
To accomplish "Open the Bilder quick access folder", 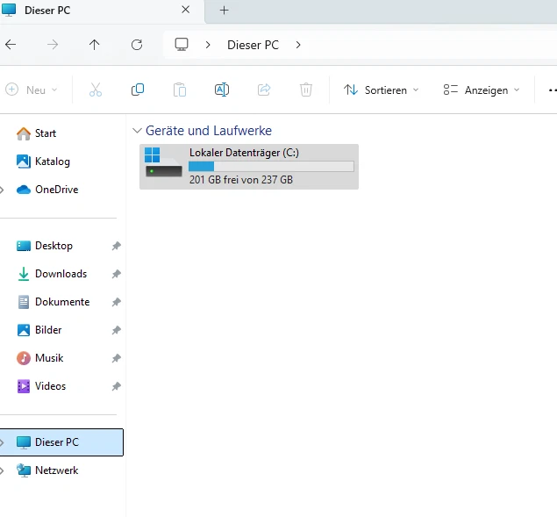I will (x=39, y=330).
